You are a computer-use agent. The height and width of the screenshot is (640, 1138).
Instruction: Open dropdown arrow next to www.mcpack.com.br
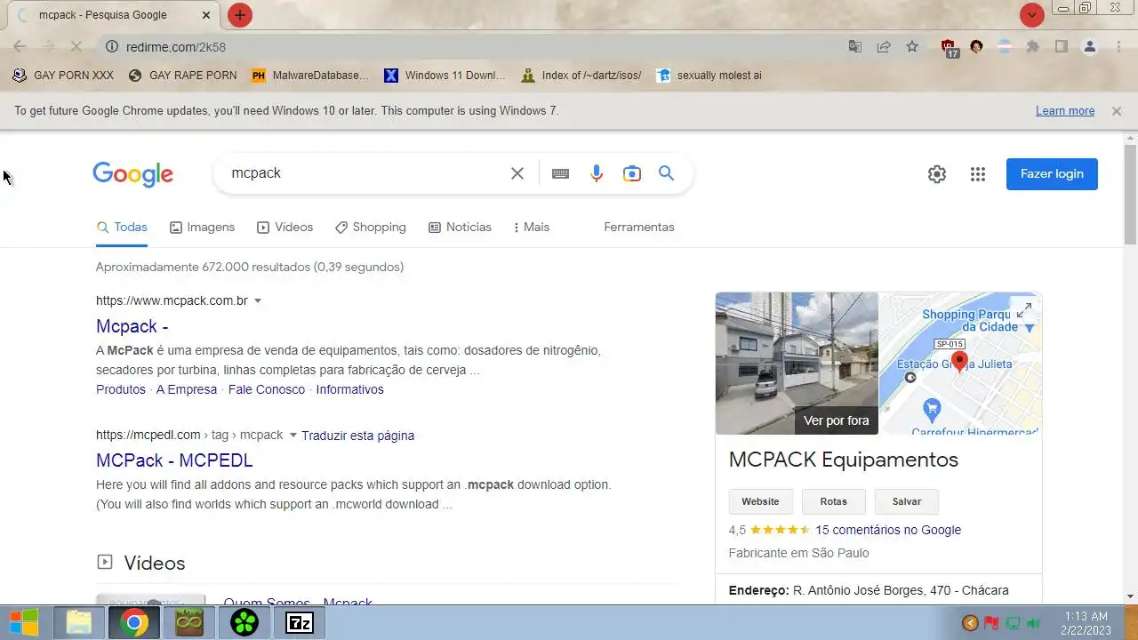point(258,301)
